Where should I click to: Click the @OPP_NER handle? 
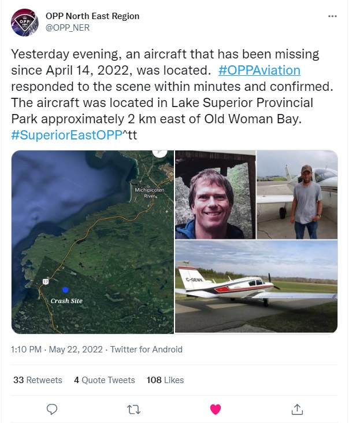(68, 27)
